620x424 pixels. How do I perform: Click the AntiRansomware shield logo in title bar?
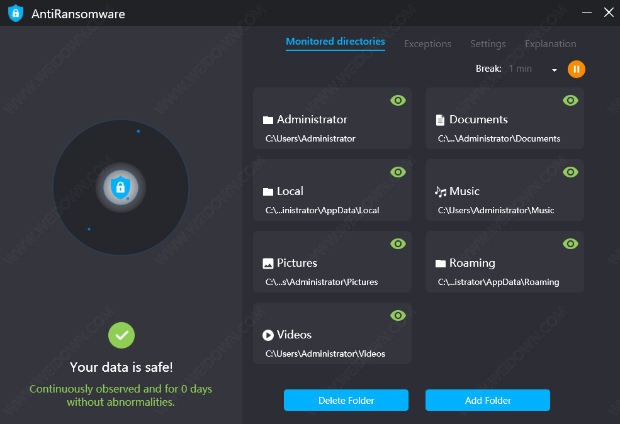pos(16,13)
